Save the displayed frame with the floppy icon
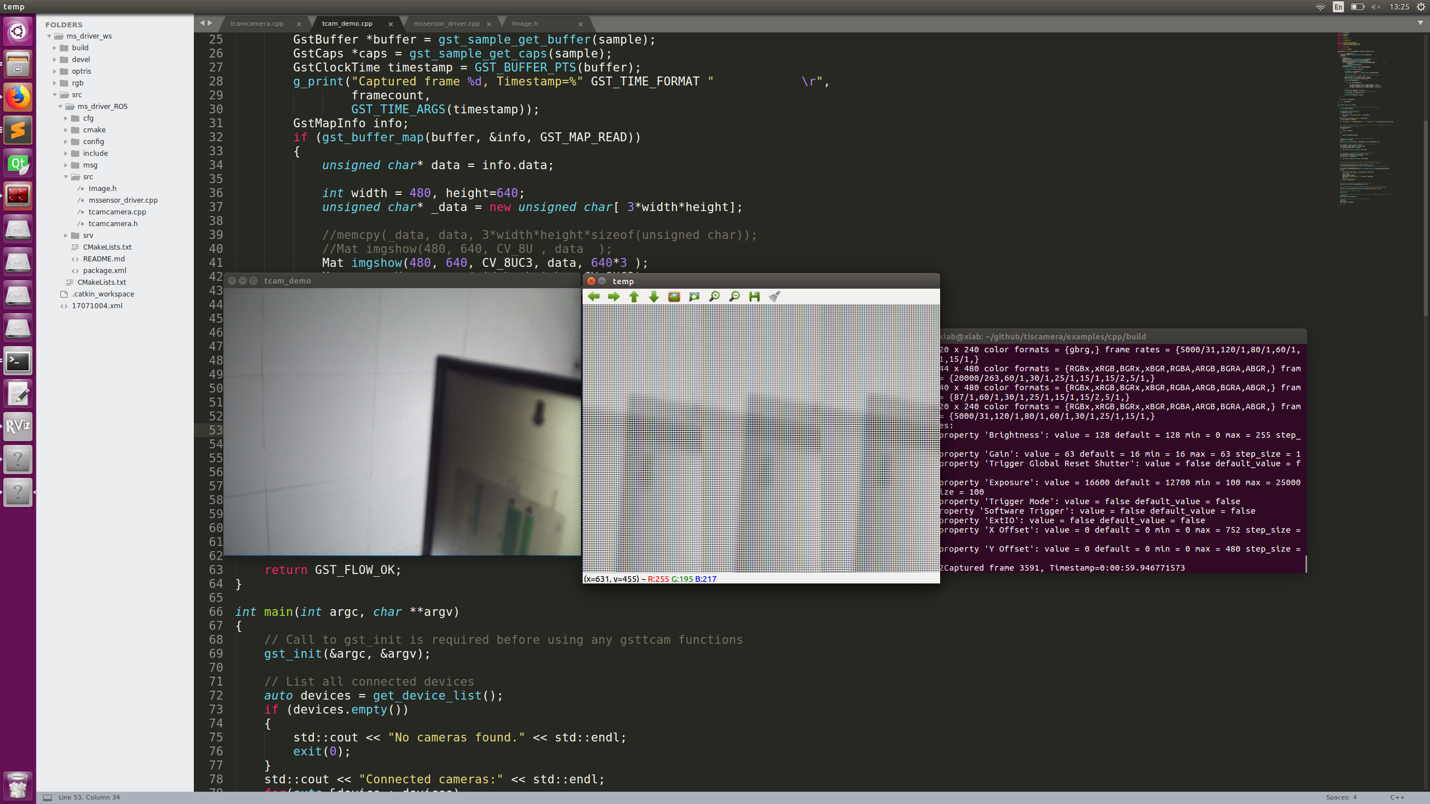1430x804 pixels. 754,296
